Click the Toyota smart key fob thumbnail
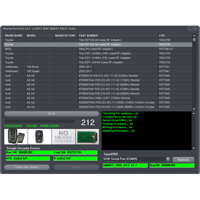Image resolution: width=200 pixels, height=200 pixels. pyautogui.click(x=16, y=137)
